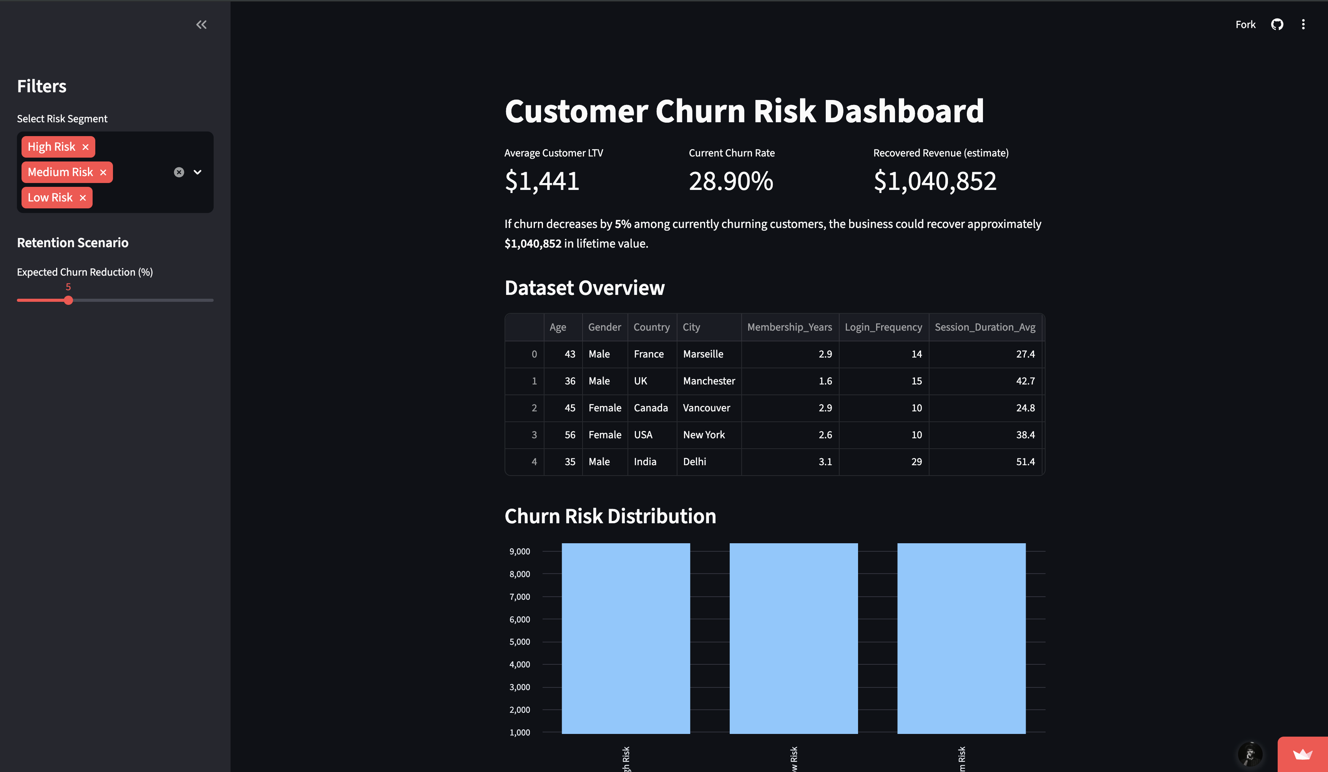
Task: Open the three-dot main menu
Action: pos(1303,24)
